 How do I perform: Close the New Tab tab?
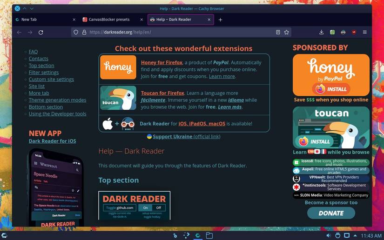[74, 20]
